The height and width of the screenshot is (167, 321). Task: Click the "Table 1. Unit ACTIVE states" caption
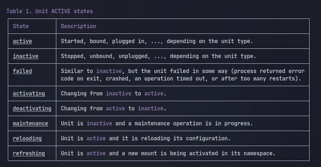pyautogui.click(x=50, y=11)
